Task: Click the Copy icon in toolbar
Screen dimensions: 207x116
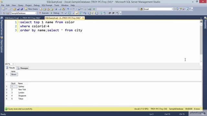Action: pos(60,9)
